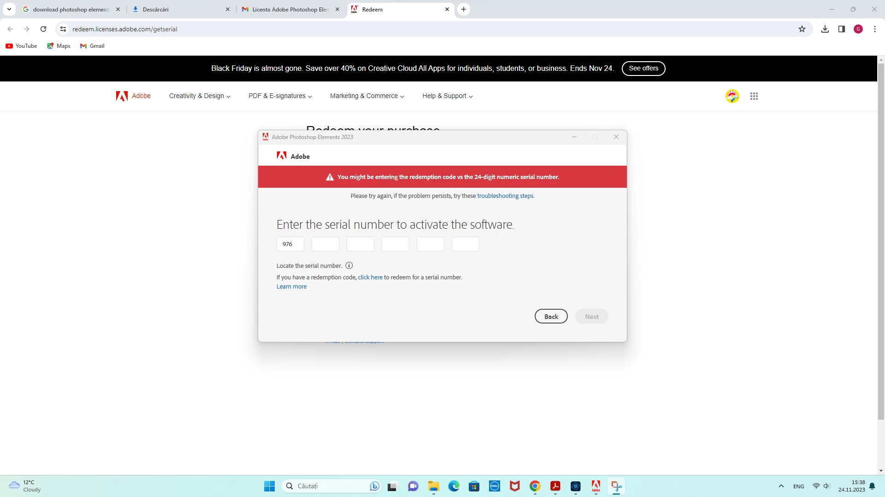Viewport: 885px width, 497px height.
Task: Open the Adobe apps grid icon
Action: click(x=754, y=96)
